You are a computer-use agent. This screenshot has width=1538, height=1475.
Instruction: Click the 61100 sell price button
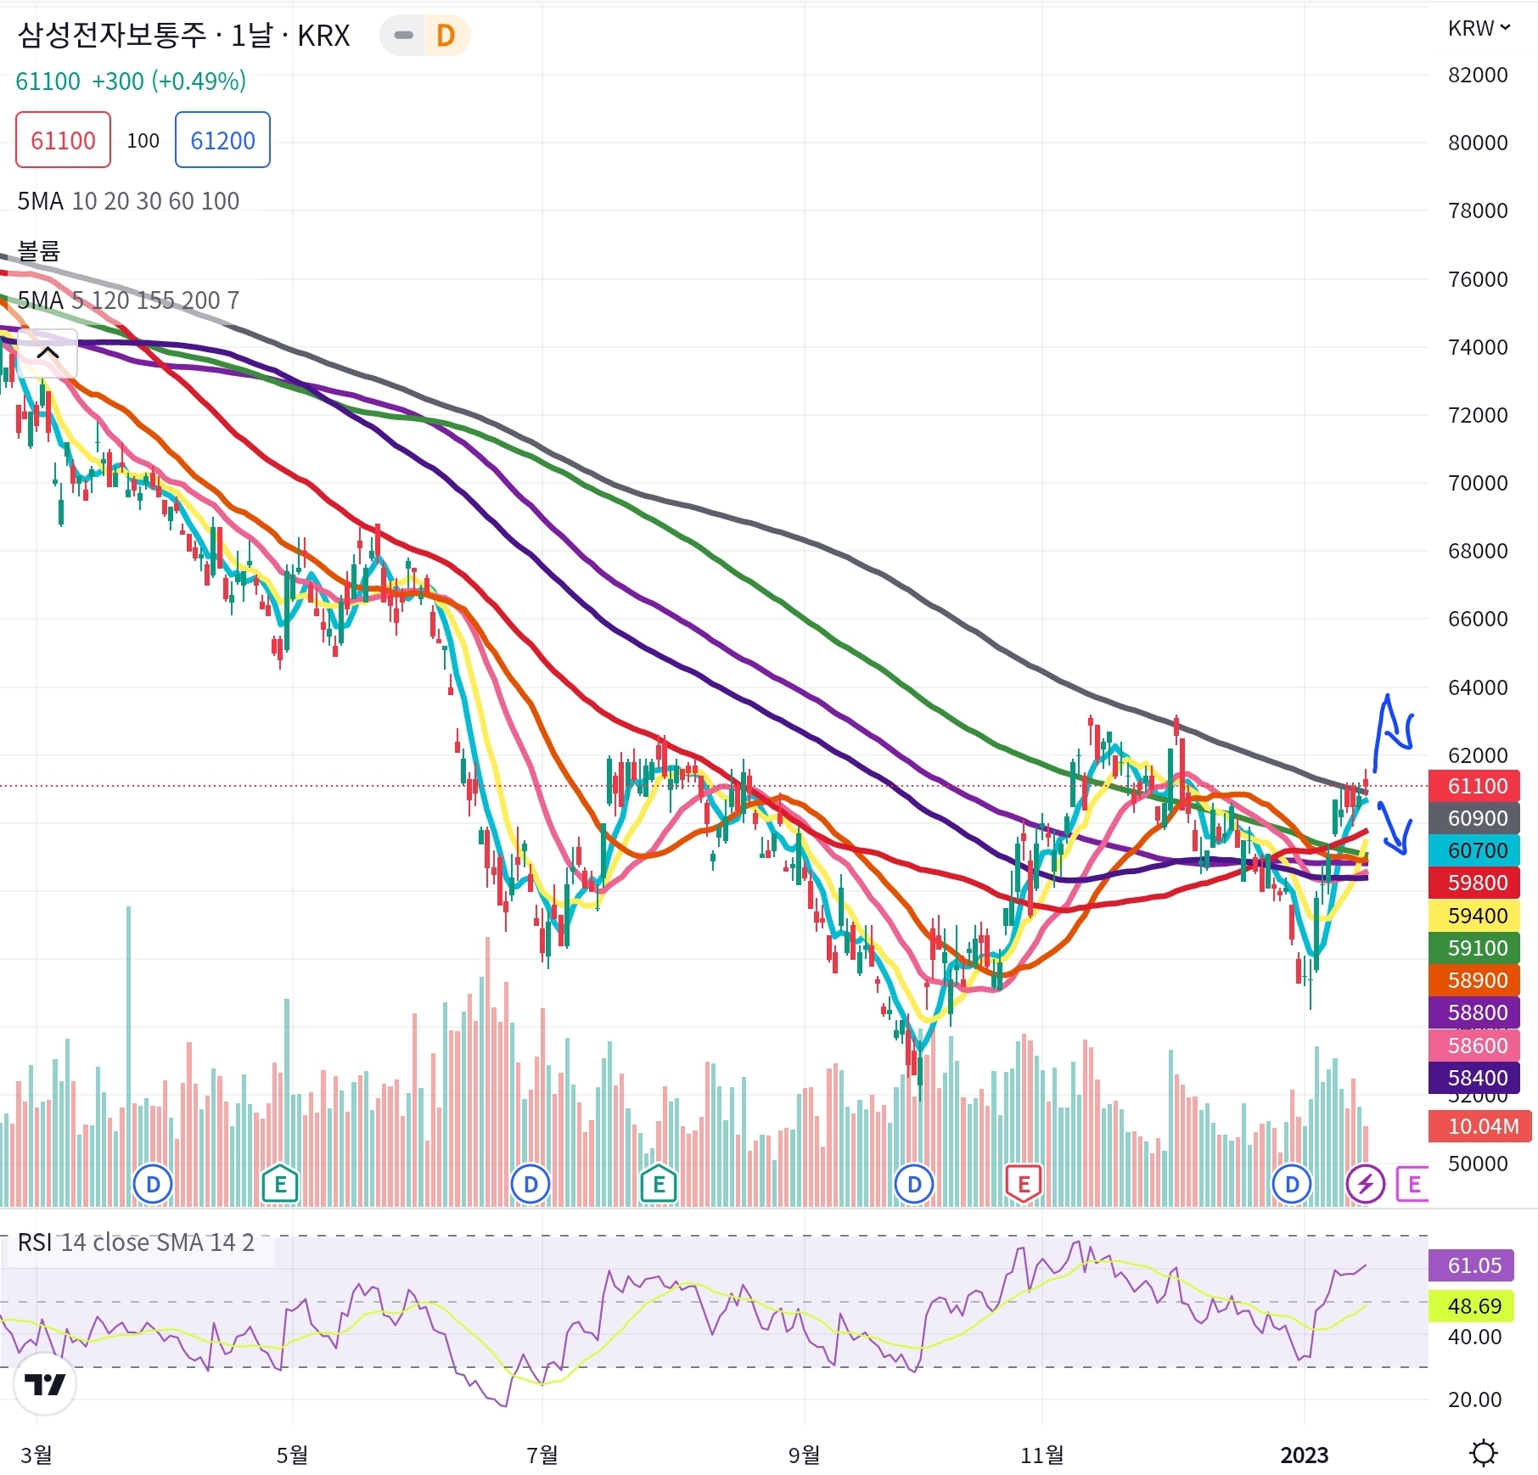[x=63, y=140]
